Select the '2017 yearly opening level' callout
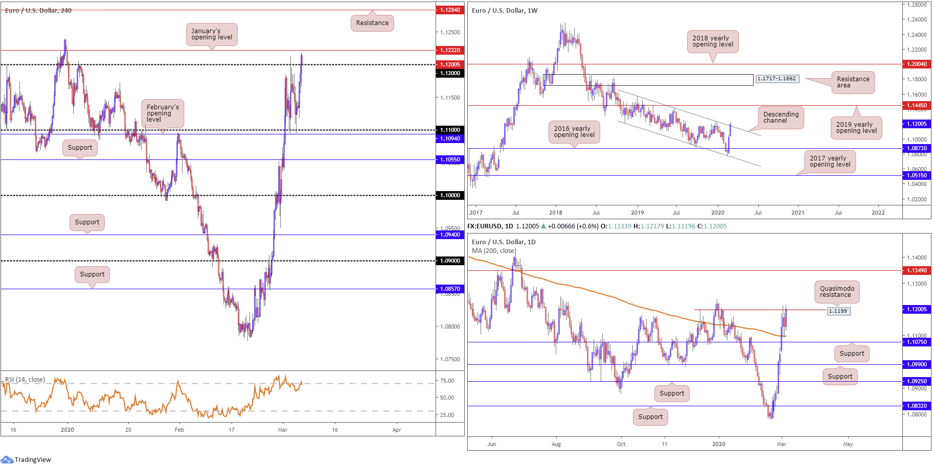 point(830,161)
